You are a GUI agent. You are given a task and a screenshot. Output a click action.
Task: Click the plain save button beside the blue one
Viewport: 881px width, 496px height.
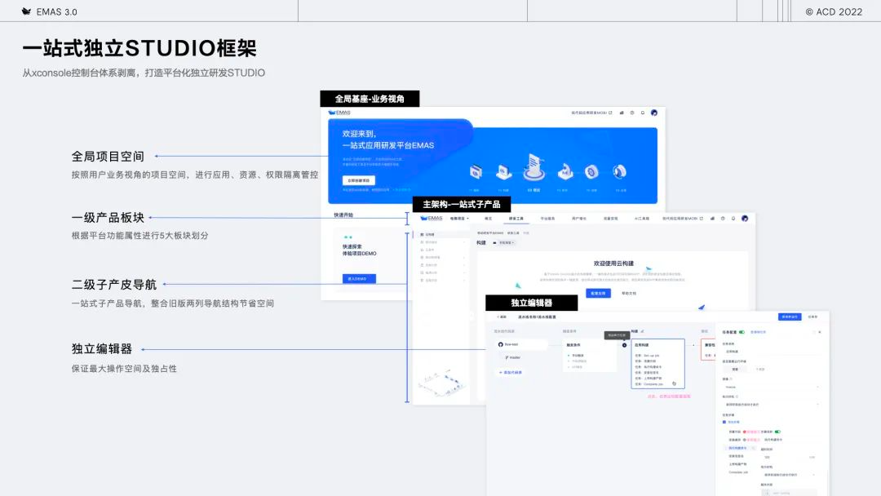pos(812,317)
